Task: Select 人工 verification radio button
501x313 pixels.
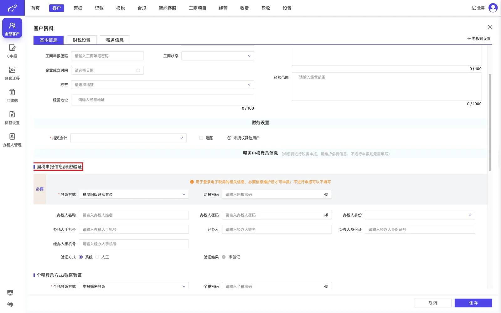Action: point(97,257)
